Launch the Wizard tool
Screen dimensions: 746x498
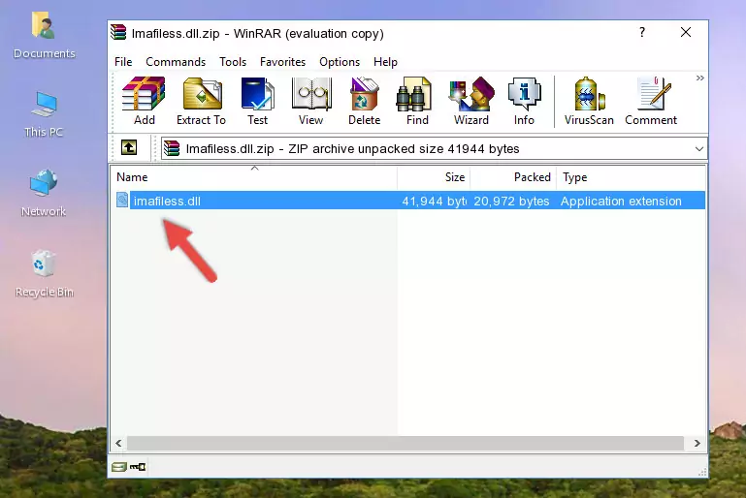[471, 101]
